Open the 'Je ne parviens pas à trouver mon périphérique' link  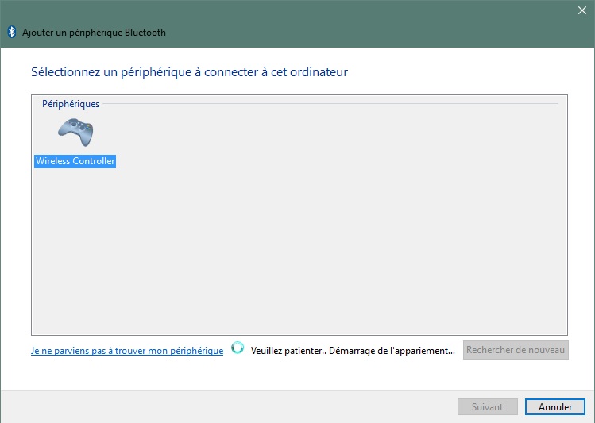coord(127,351)
